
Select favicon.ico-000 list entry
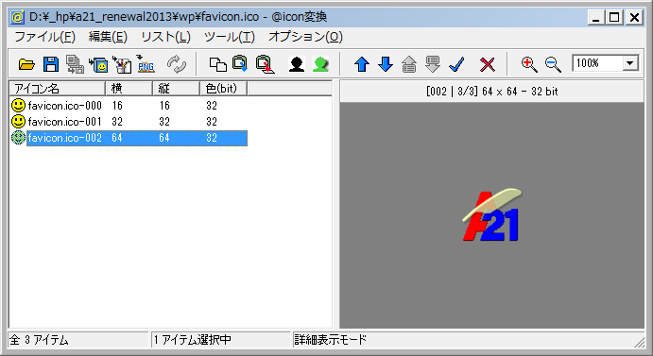[x=64, y=106]
